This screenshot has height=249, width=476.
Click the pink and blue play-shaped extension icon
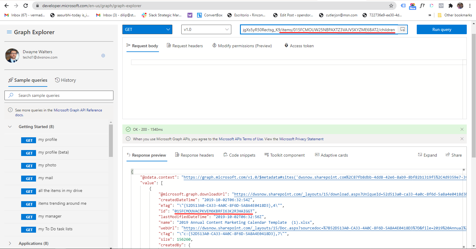pyautogui.click(x=432, y=6)
